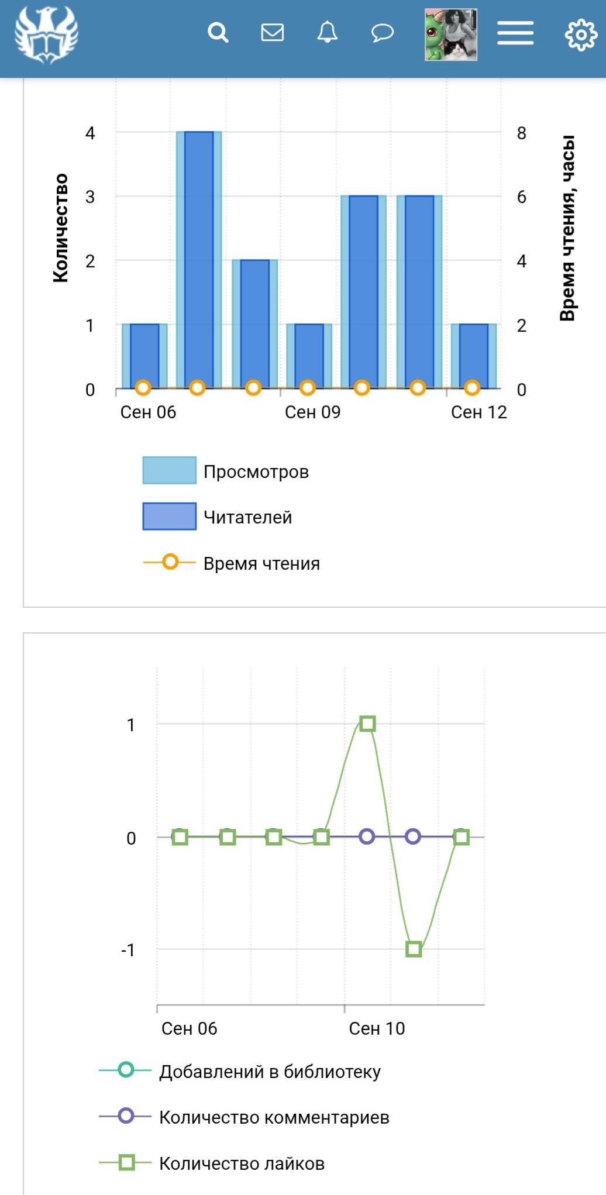Toggle the Просмотров series in legend
Viewport: 606px width, 1195px height.
[x=256, y=471]
